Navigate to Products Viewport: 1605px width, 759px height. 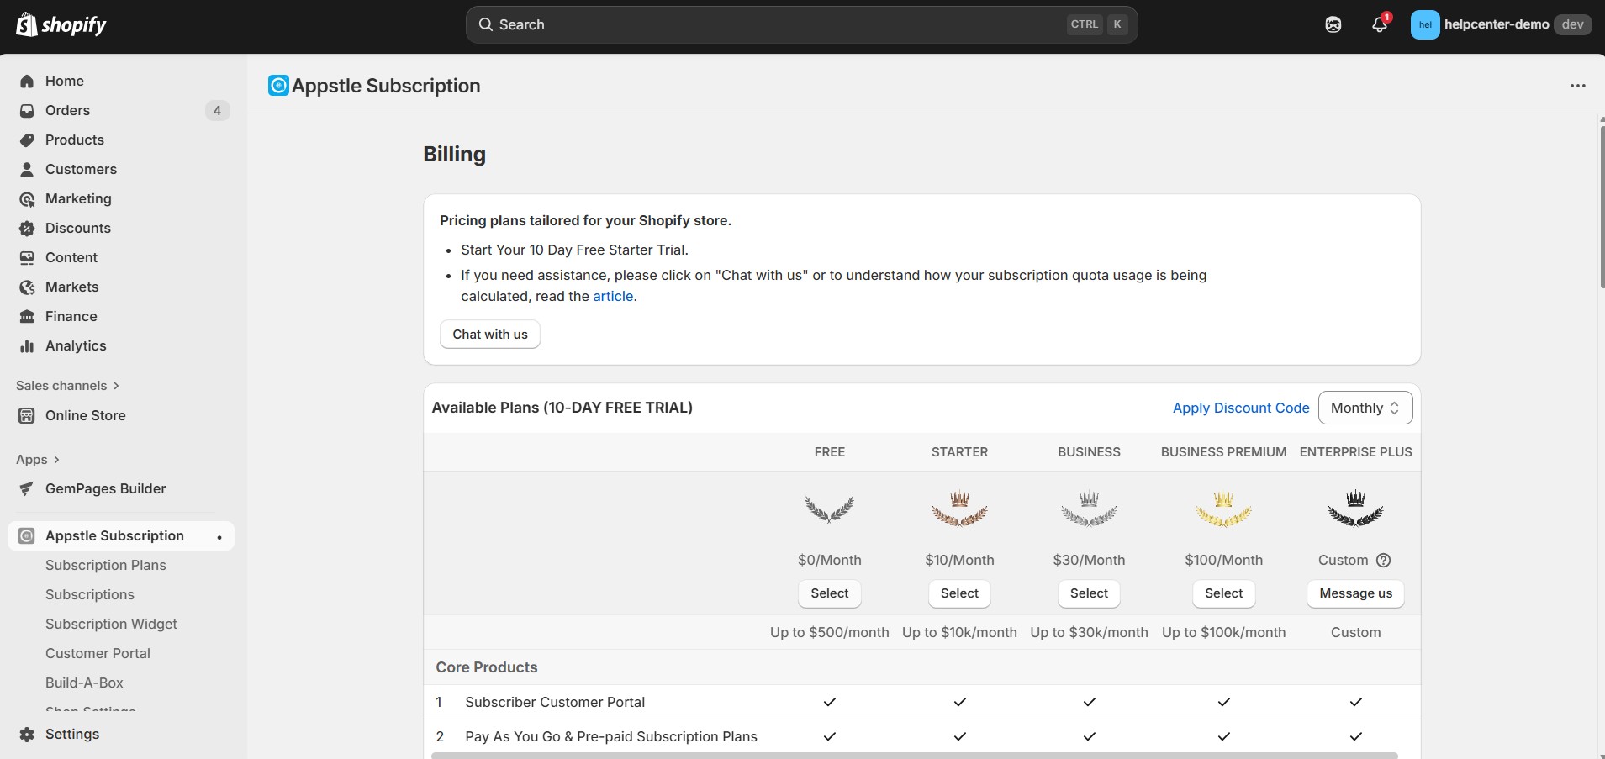tap(74, 140)
